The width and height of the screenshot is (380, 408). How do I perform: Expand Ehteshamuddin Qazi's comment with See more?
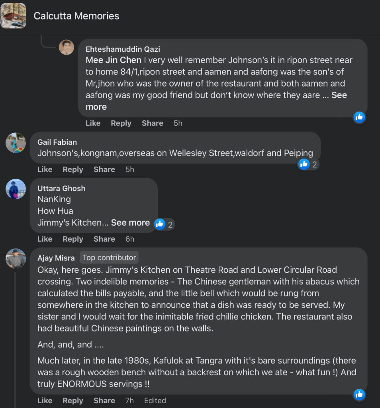click(x=96, y=107)
